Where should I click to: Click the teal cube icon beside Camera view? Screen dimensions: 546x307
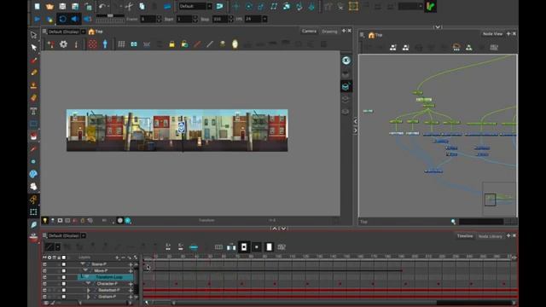pos(346,86)
